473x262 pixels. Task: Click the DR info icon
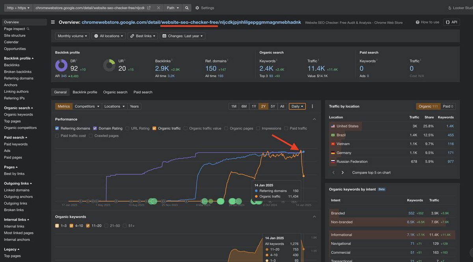77,60
